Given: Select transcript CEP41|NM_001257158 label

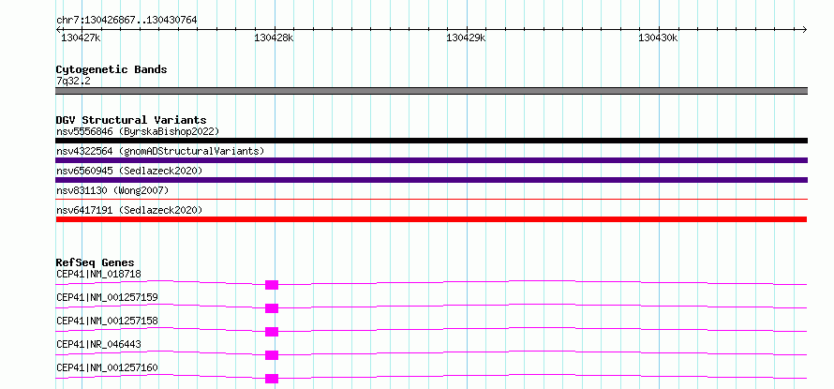Looking at the screenshot, I should [x=107, y=321].
